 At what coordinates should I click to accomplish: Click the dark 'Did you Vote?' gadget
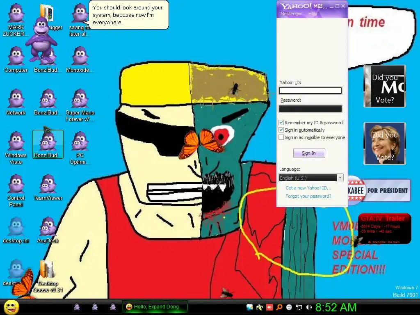(385, 86)
